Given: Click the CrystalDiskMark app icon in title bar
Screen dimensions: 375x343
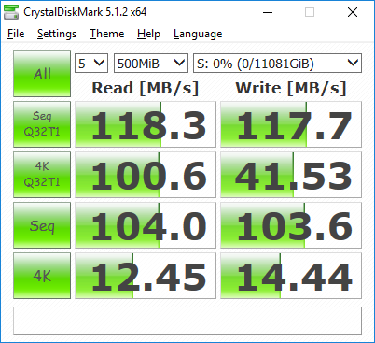Looking at the screenshot, I should [x=11, y=12].
